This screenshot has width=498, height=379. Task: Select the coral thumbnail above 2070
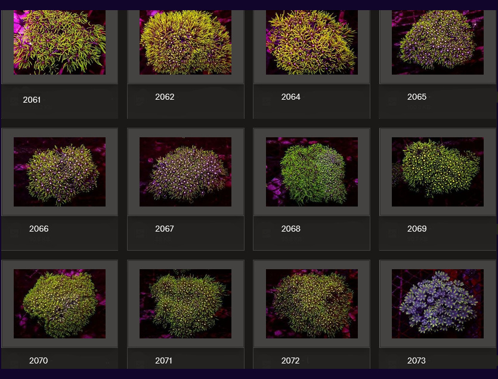(x=60, y=304)
